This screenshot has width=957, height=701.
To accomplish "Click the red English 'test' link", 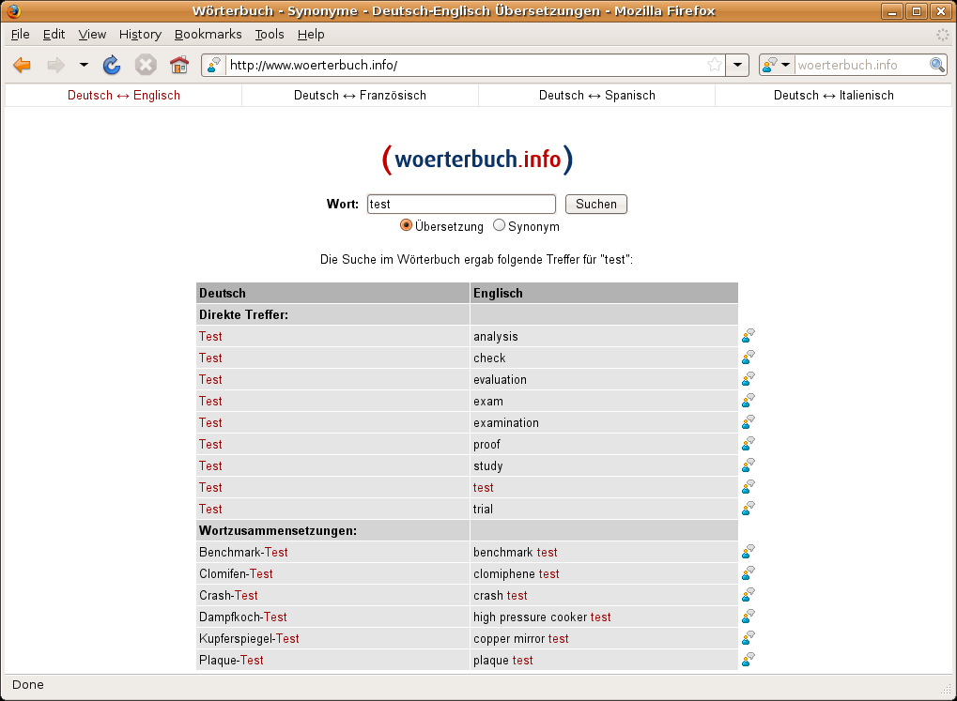I will point(484,487).
